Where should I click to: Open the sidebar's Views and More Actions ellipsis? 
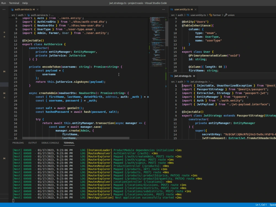[x=4, y=9]
